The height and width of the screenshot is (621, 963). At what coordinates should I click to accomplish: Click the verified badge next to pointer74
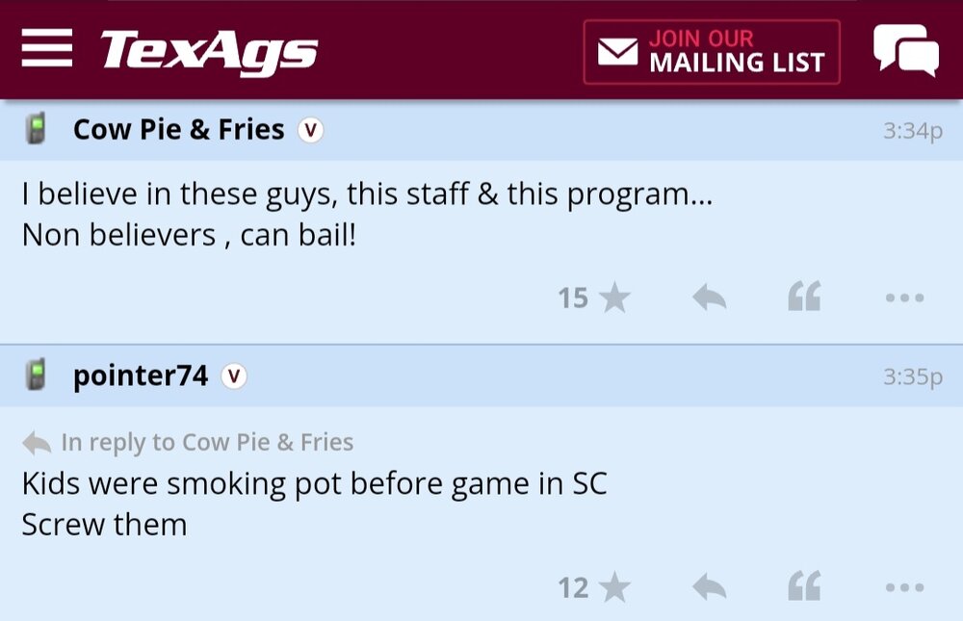(x=234, y=376)
